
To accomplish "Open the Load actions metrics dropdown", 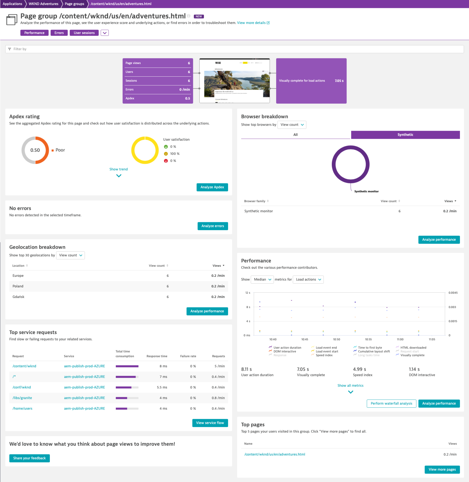I will [308, 279].
